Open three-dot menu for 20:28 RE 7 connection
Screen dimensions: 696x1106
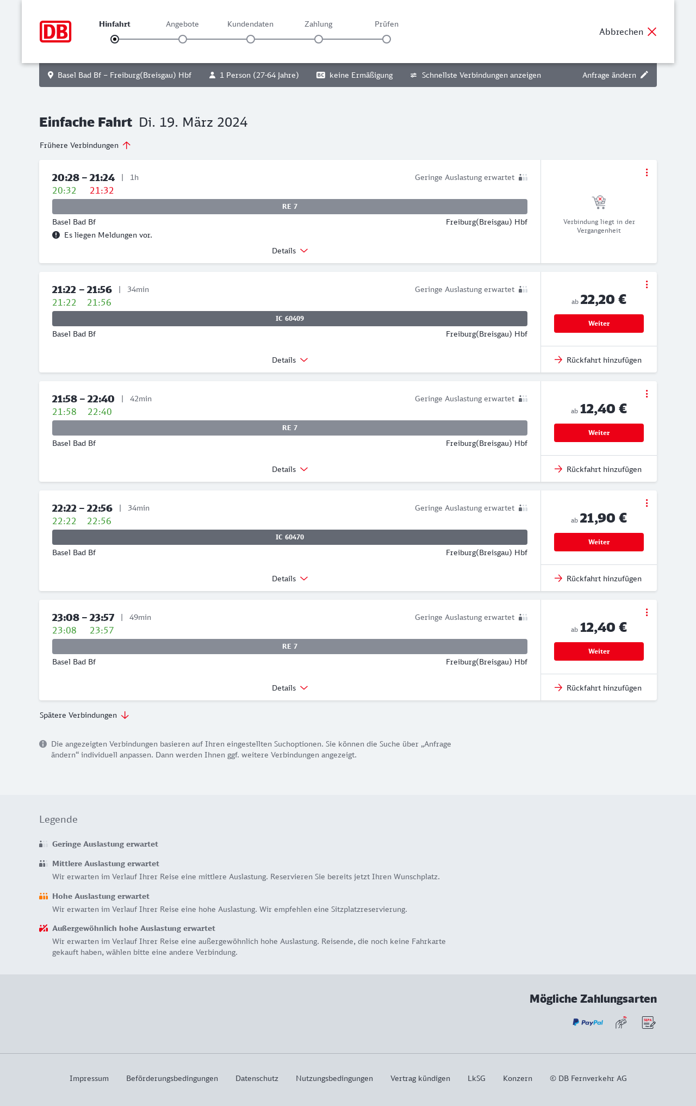647,172
